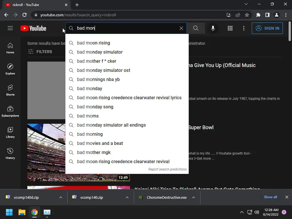Open the Super Bowl stadium video thumbnail

(46, 152)
